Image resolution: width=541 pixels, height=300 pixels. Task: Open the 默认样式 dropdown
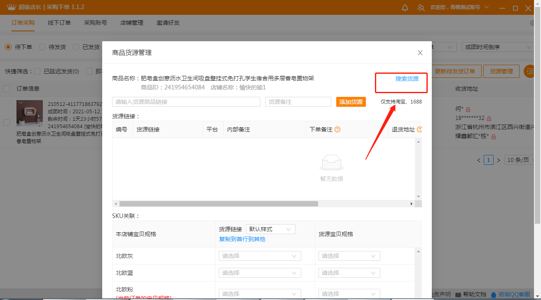[x=270, y=229]
